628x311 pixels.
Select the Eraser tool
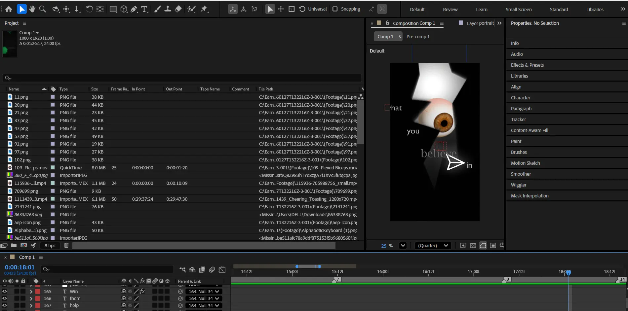point(178,9)
